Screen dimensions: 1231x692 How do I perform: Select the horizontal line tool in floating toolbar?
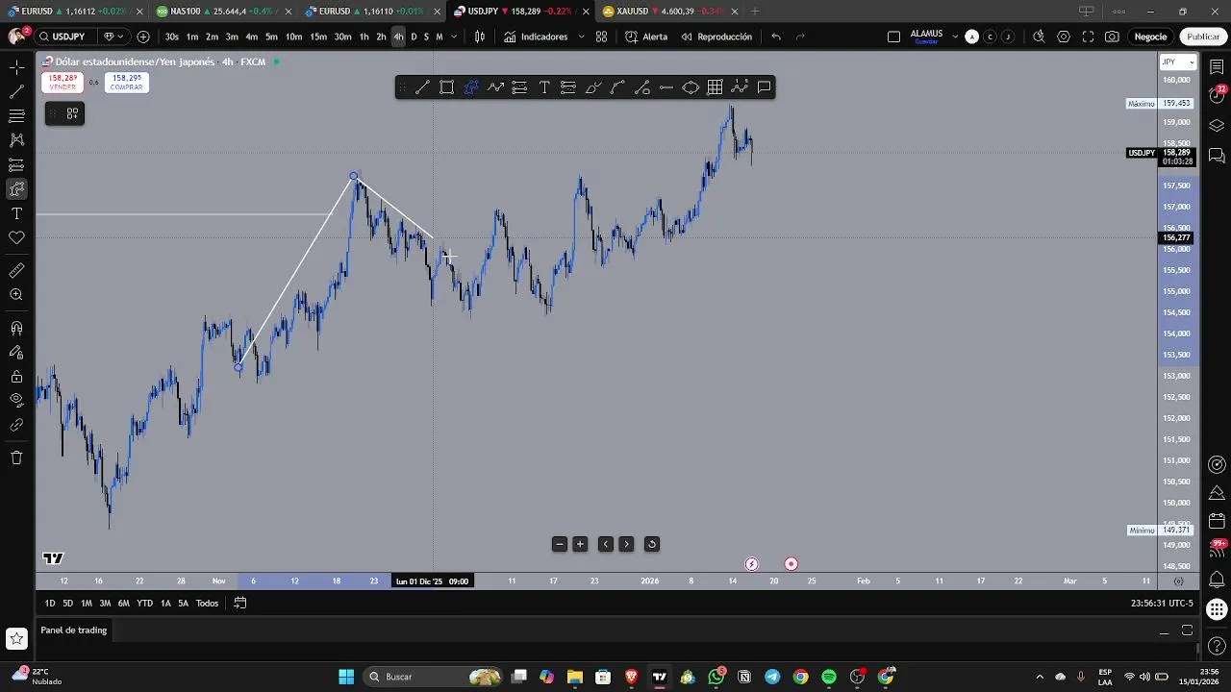[666, 87]
